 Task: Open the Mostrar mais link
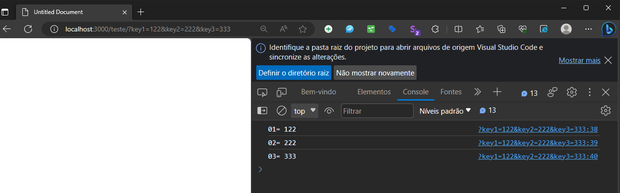coord(579,60)
